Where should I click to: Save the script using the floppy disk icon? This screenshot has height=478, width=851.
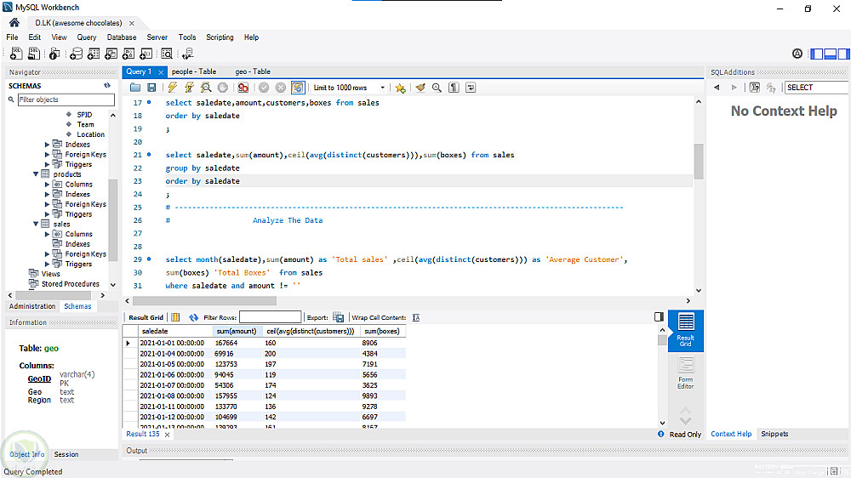(x=151, y=88)
